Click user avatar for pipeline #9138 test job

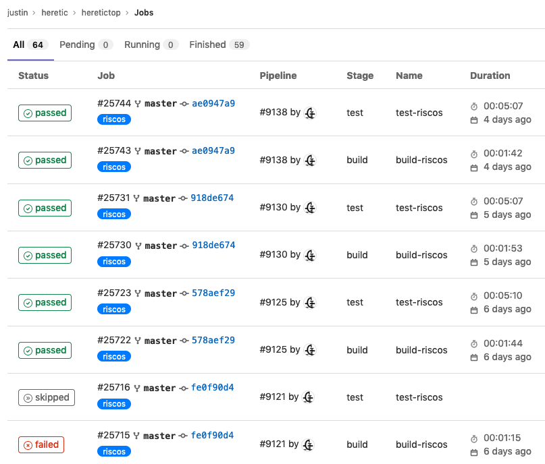pos(310,113)
